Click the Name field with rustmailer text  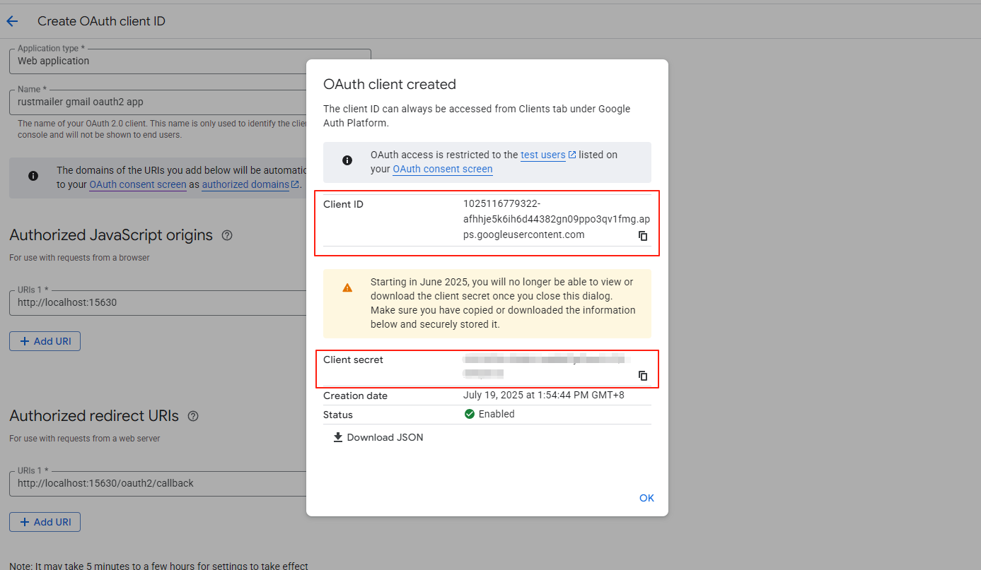[x=159, y=102]
